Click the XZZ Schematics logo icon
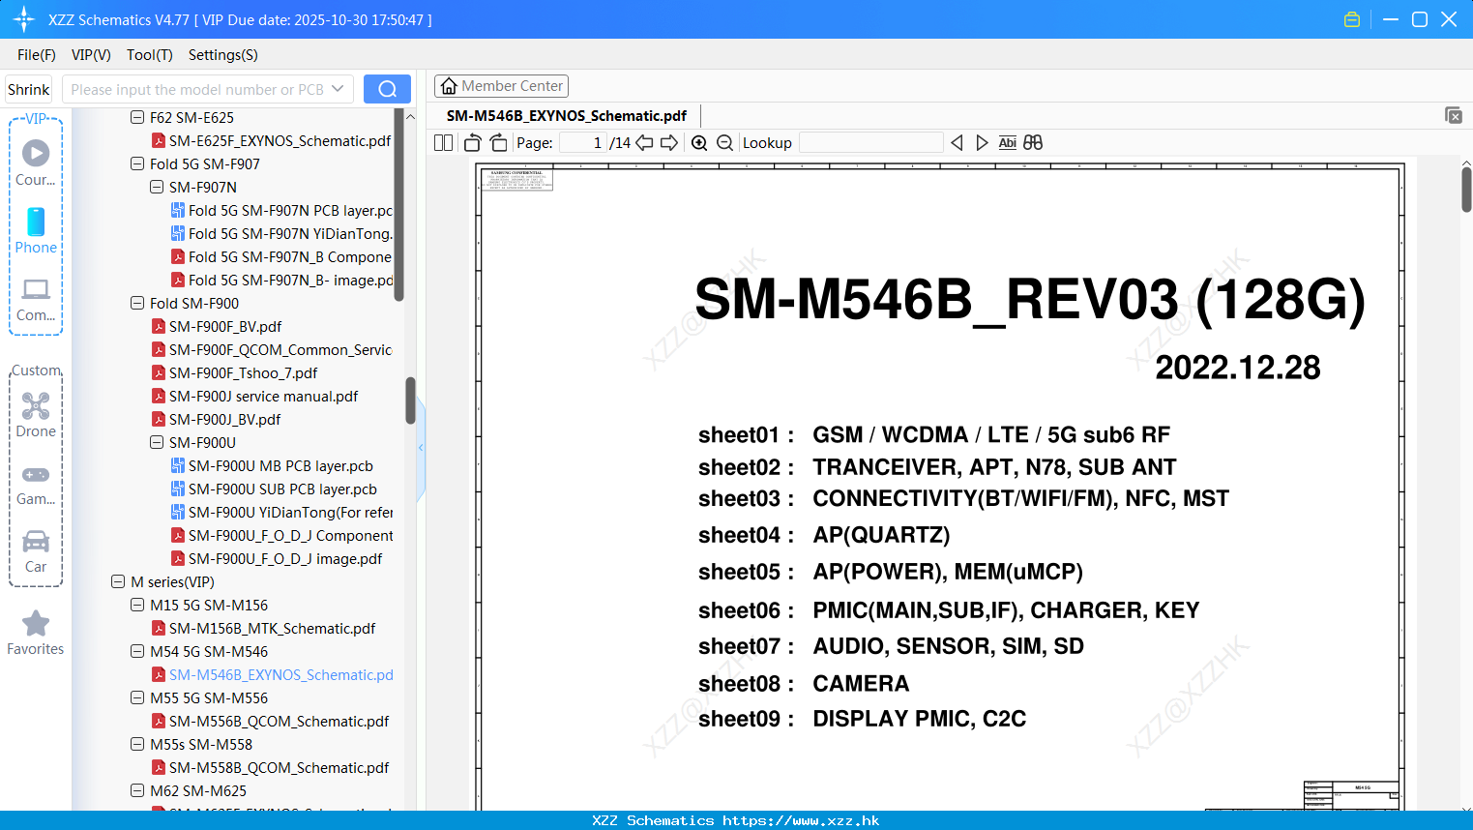This screenshot has height=830, width=1473. pos(24,19)
